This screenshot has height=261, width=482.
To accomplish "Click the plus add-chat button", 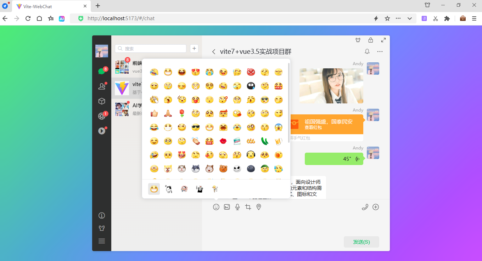I will pos(194,49).
